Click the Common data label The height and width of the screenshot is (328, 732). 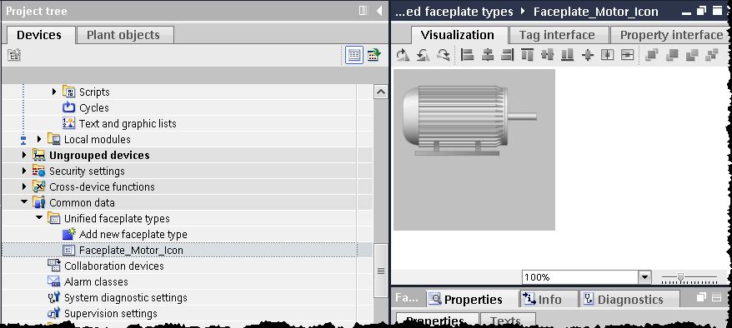82,202
